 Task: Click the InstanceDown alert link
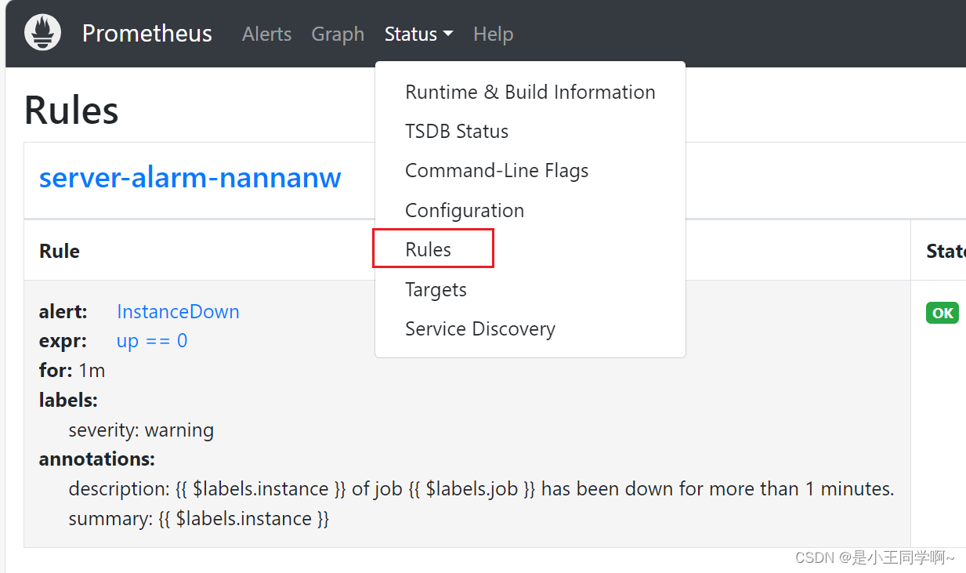point(178,311)
